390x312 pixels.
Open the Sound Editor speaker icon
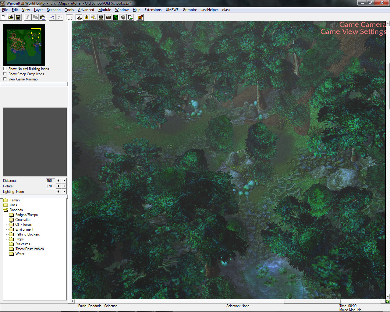pyautogui.click(x=94, y=17)
